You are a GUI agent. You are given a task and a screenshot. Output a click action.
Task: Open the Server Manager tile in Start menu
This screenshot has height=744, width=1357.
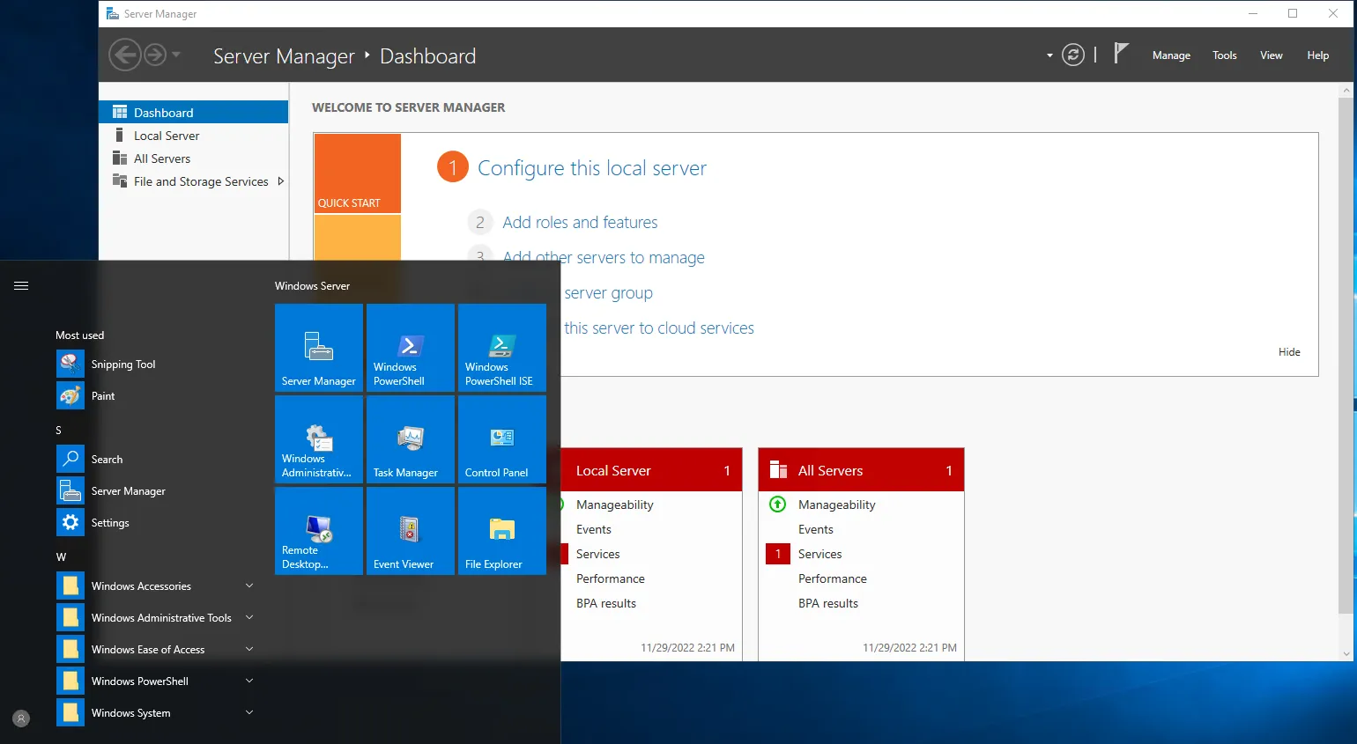click(x=319, y=348)
